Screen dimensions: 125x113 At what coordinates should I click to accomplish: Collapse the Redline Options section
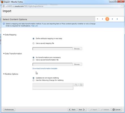point(4,74)
